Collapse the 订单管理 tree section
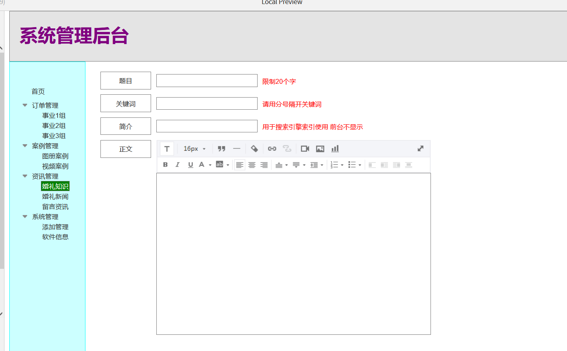 point(25,105)
